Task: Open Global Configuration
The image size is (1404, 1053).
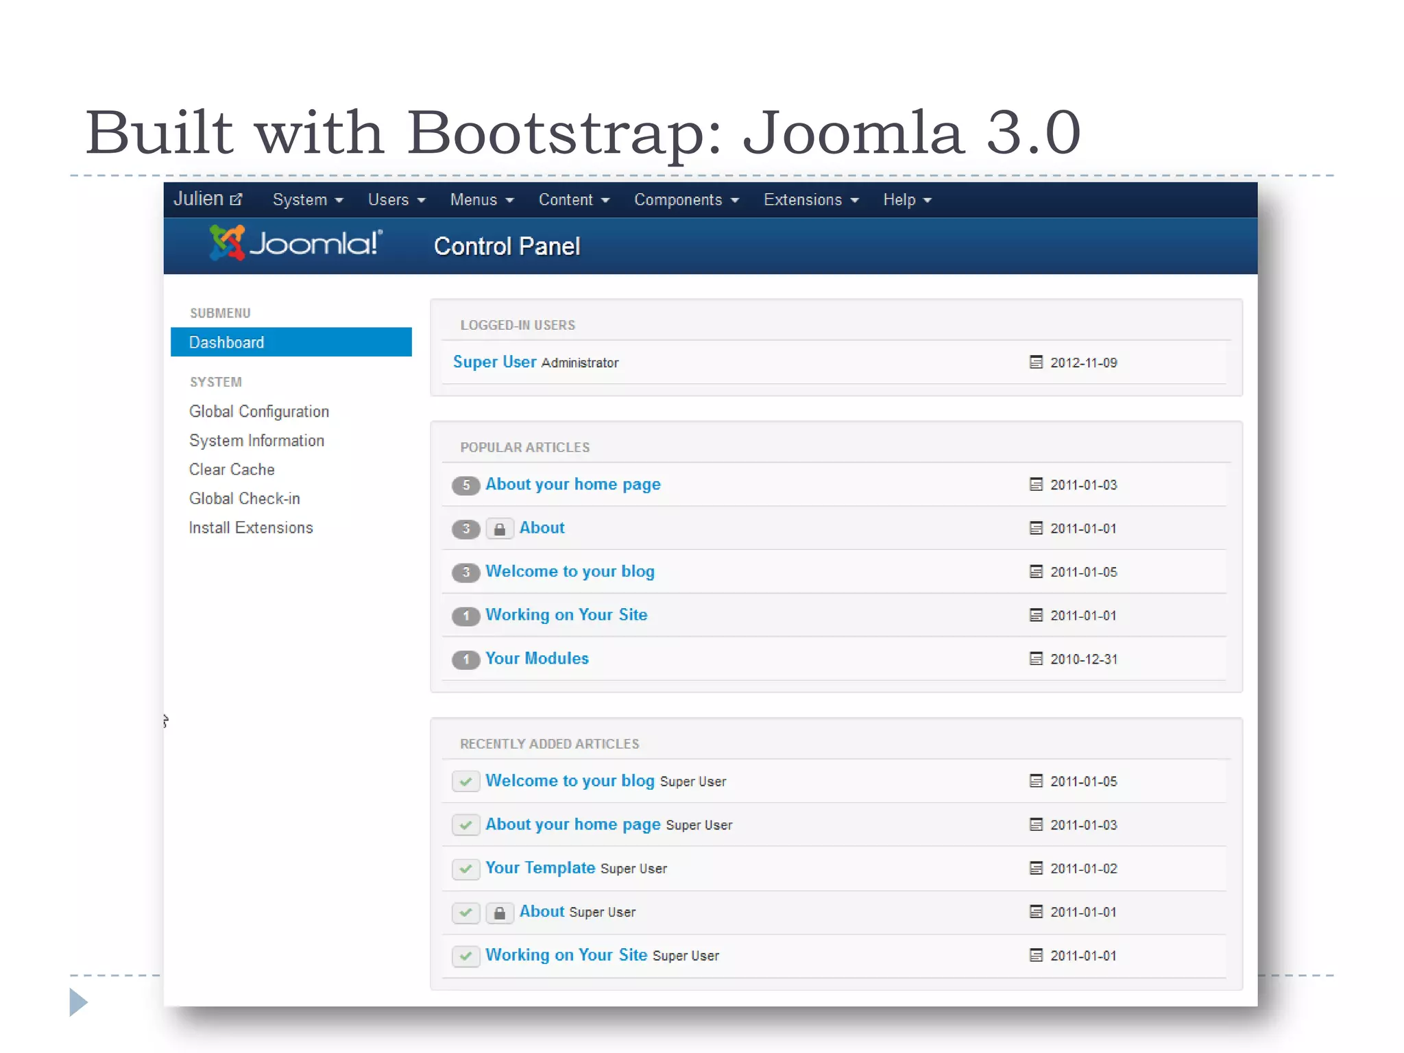Action: (259, 411)
